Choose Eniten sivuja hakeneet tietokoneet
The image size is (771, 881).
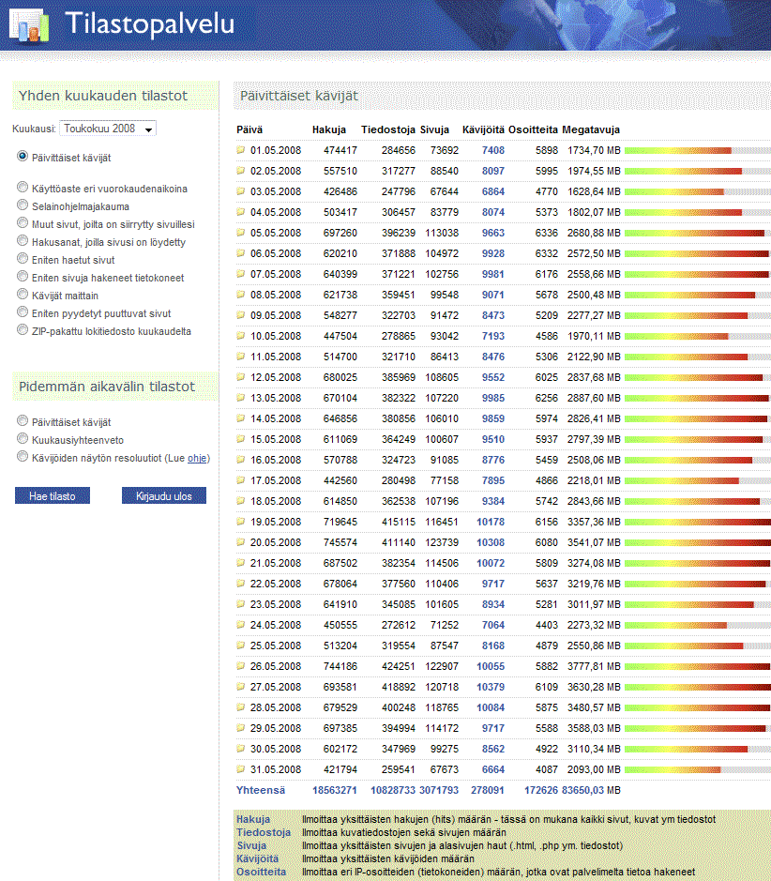point(23,276)
